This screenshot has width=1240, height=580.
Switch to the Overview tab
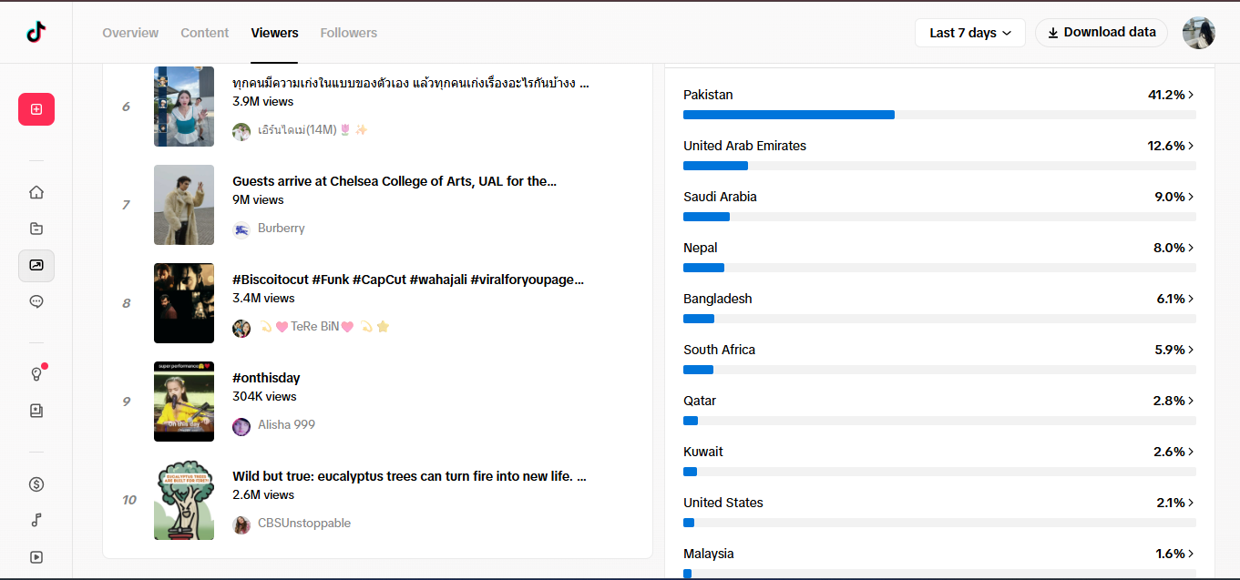(x=130, y=33)
